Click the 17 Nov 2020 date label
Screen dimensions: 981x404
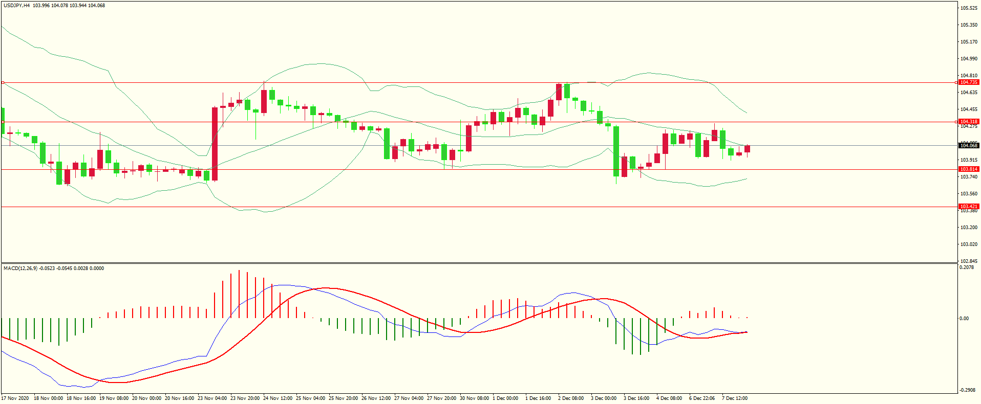pyautogui.click(x=15, y=398)
